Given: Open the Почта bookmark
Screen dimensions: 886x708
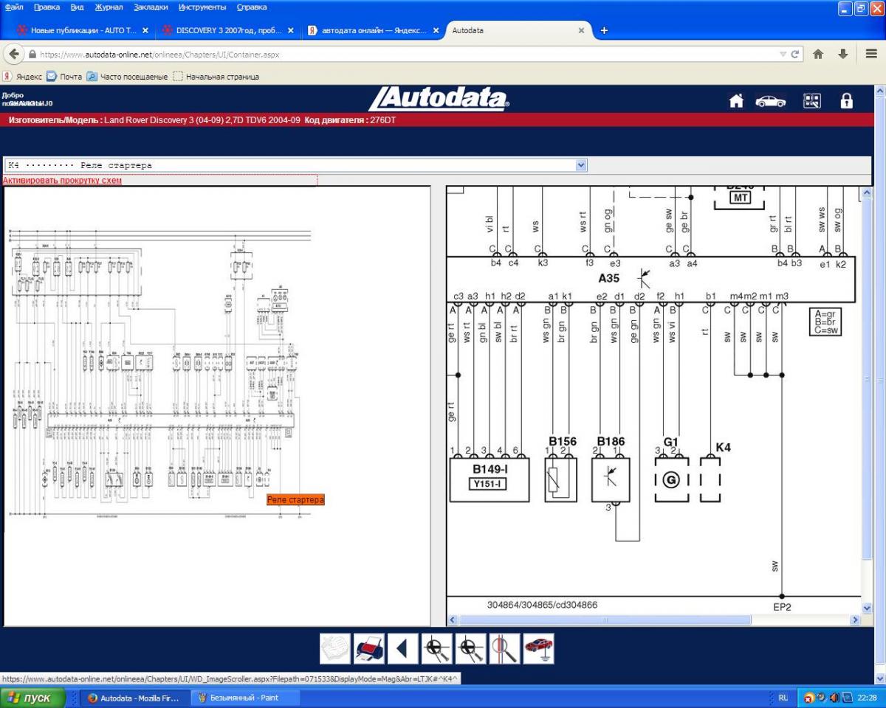Looking at the screenshot, I should (x=64, y=76).
